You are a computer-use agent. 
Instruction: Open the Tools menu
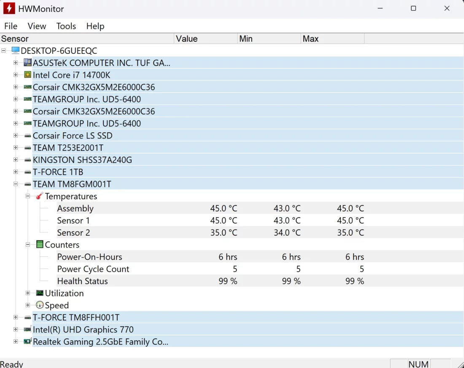tap(66, 26)
